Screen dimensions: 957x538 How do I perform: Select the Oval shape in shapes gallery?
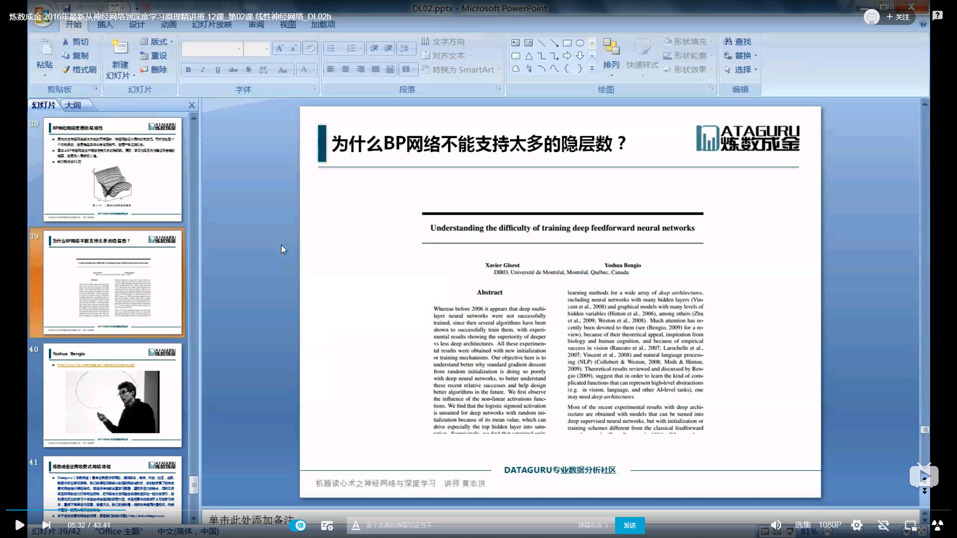tap(580, 43)
